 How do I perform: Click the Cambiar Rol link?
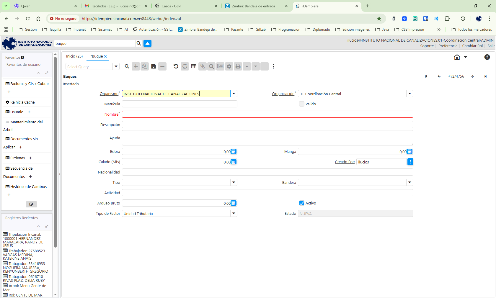coord(472,46)
